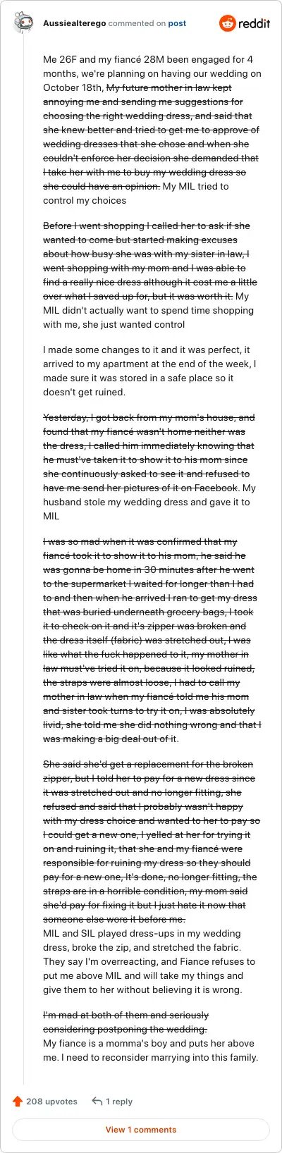This screenshot has height=1153, width=282.
Task: Open the Aussiealterego username link
Action: (75, 23)
